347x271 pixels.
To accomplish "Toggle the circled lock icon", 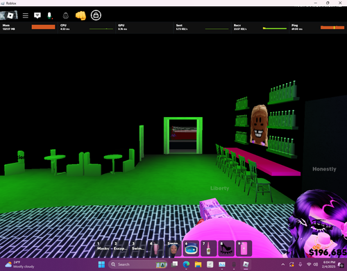I will 96,15.
